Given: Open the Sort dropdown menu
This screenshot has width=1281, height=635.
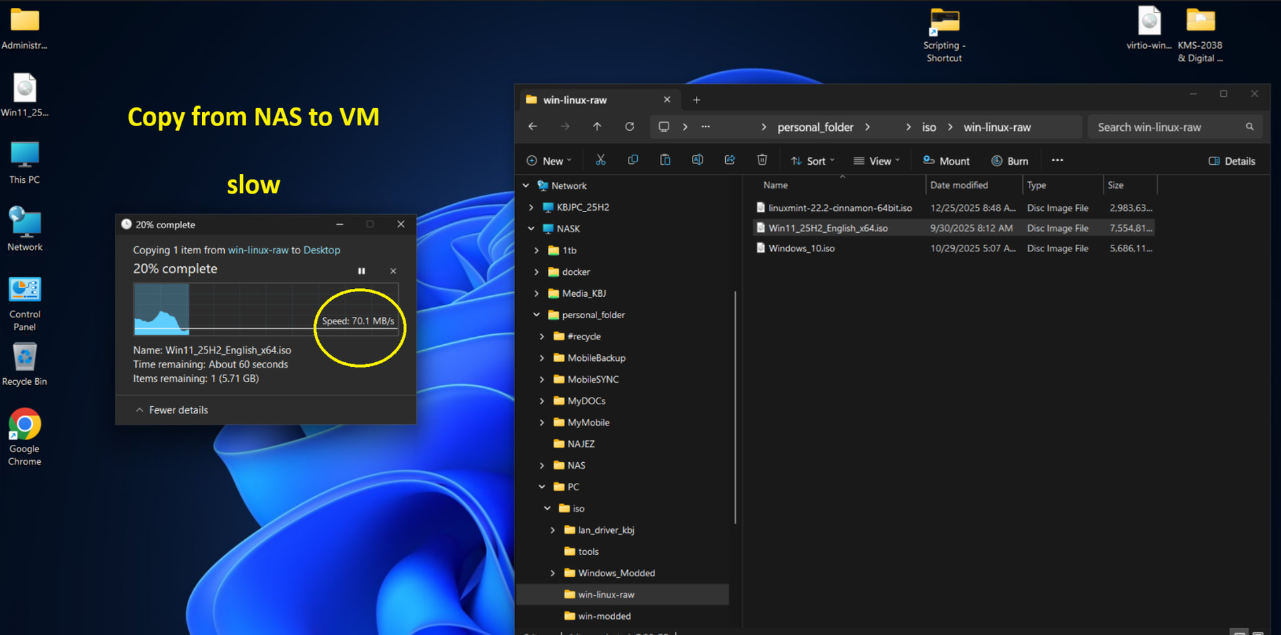Looking at the screenshot, I should [813, 161].
